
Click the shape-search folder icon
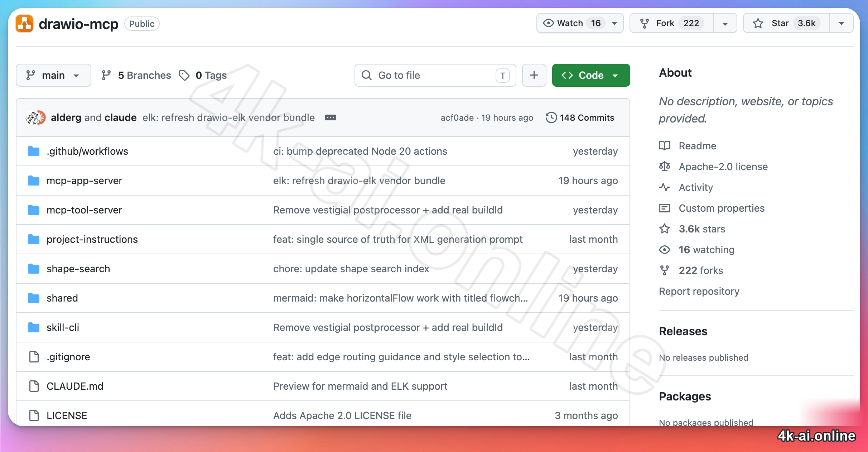(34, 269)
